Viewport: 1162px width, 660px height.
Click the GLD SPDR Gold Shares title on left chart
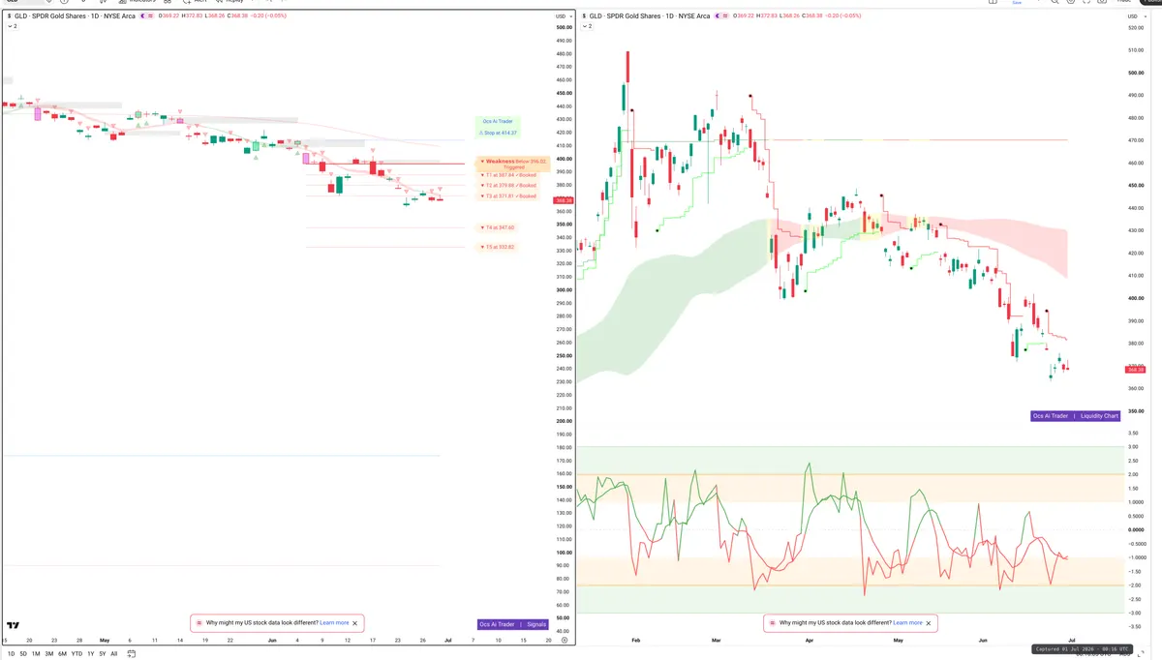click(x=75, y=16)
